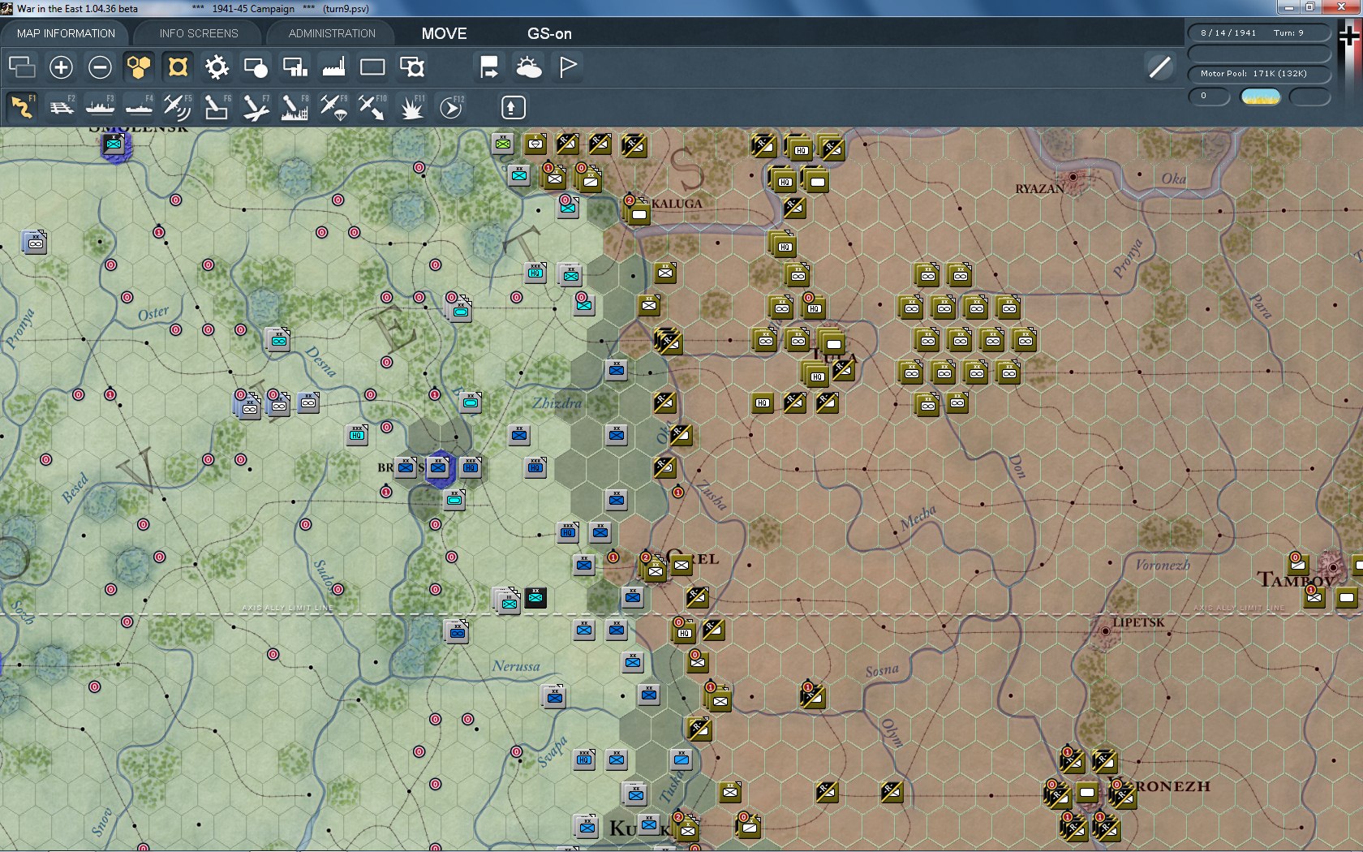
Task: Select the F5 air recon icon
Action: coord(178,107)
